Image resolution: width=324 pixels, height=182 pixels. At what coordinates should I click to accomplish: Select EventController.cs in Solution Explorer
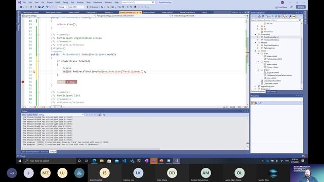[271, 37]
